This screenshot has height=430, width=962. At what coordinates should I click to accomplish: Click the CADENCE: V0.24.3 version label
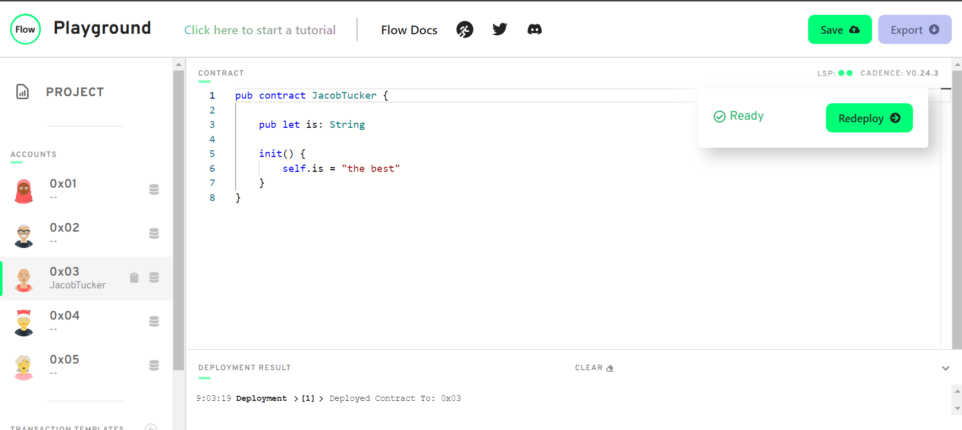point(899,73)
